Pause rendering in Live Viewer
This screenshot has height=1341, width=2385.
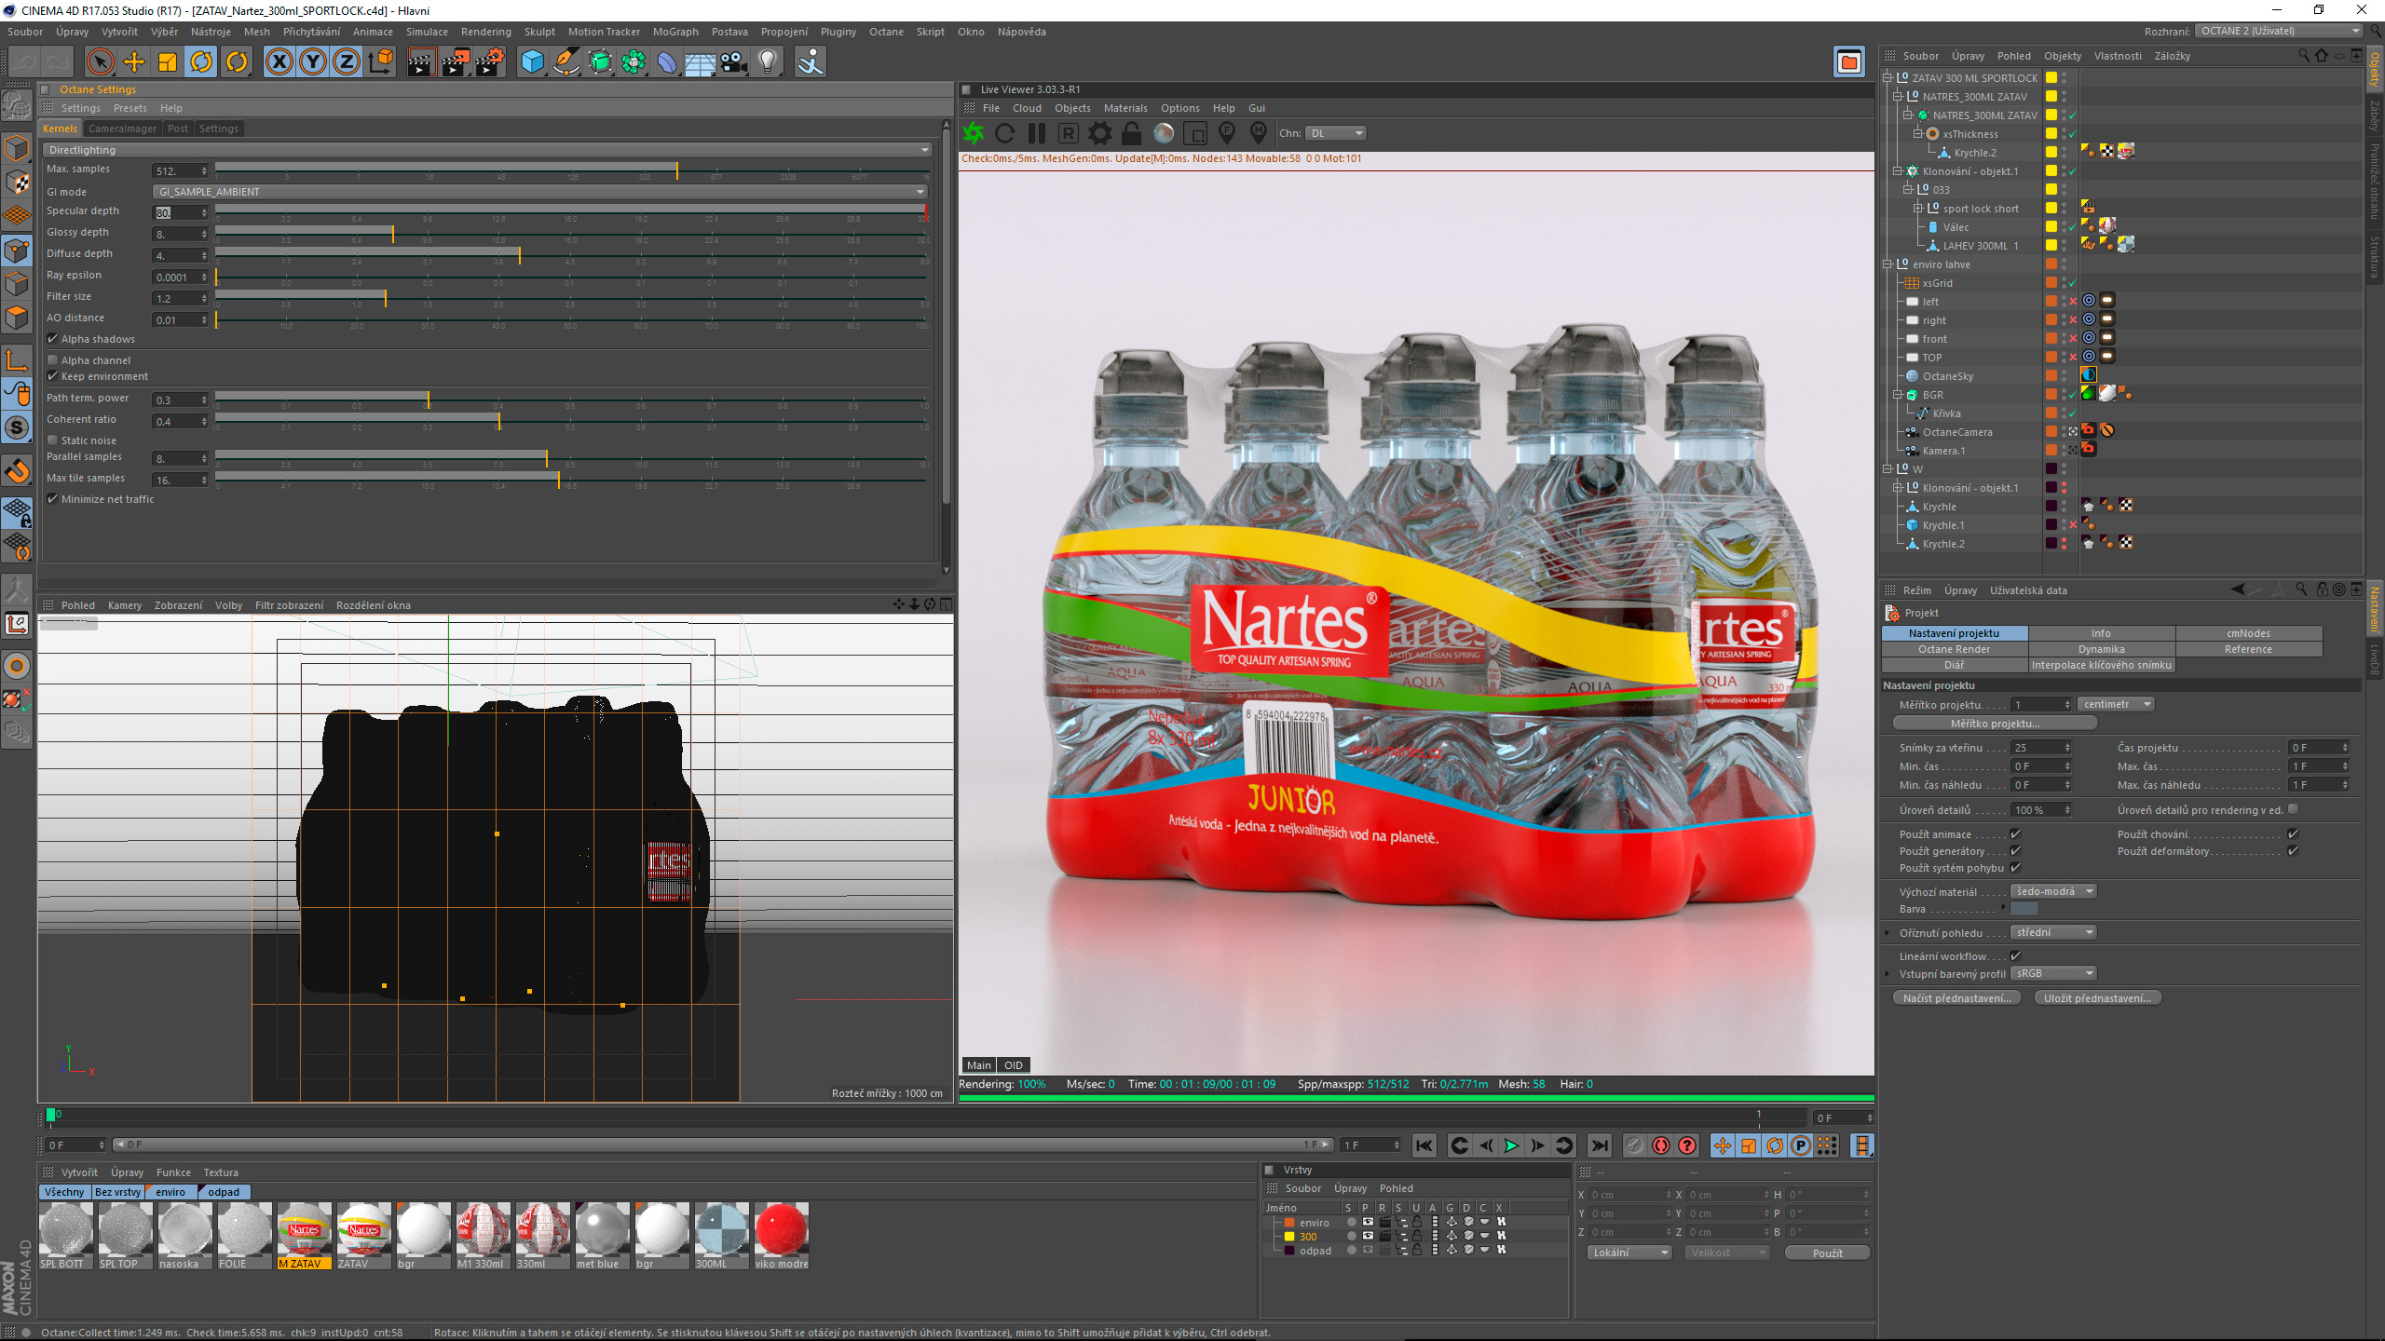click(x=1036, y=133)
